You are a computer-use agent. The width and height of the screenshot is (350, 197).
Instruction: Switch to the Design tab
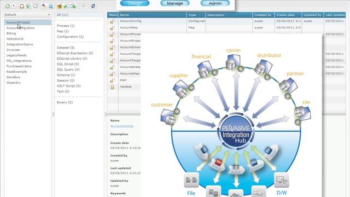(135, 3)
